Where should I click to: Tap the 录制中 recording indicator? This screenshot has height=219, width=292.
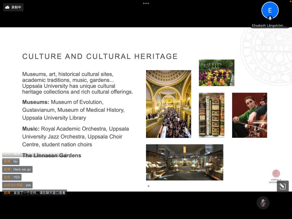(13, 7)
